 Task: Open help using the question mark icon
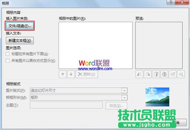[x=171, y=3]
